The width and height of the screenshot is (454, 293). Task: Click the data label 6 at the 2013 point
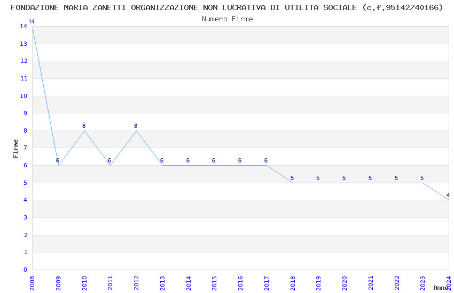(x=162, y=160)
